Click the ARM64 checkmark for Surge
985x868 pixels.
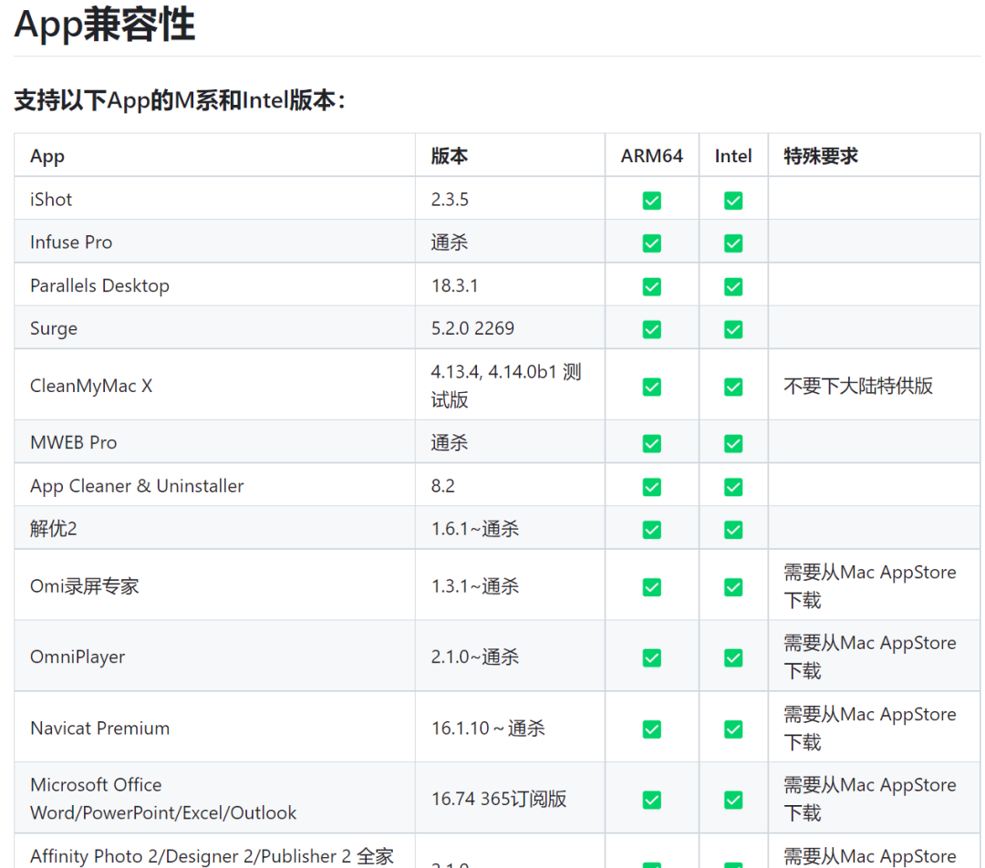651,329
